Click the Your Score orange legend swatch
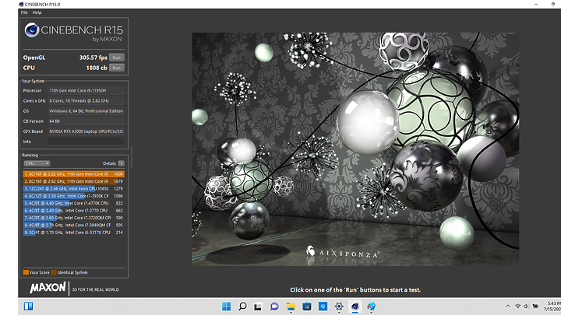 click(26, 272)
